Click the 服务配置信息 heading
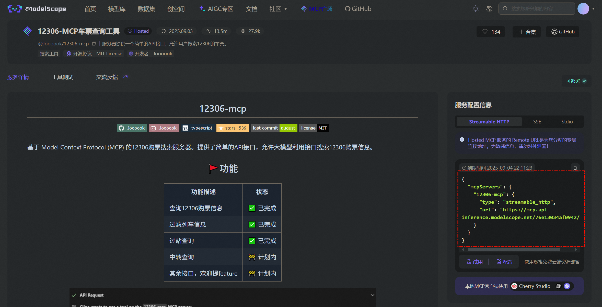This screenshot has width=602, height=307. tap(473, 105)
